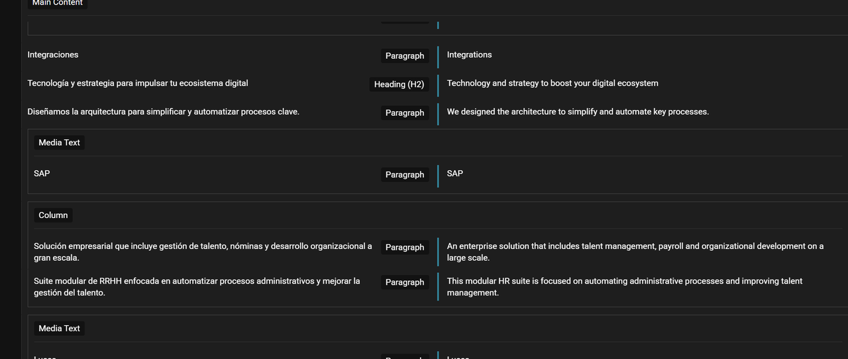The width and height of the screenshot is (848, 359).
Task: Select source text 'Suite modular de RRHH'
Action: point(197,287)
